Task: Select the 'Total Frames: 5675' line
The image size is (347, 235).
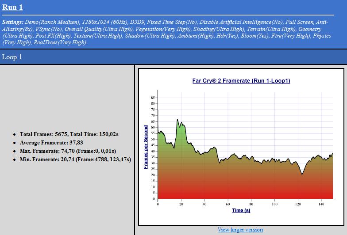Action: coord(69,134)
